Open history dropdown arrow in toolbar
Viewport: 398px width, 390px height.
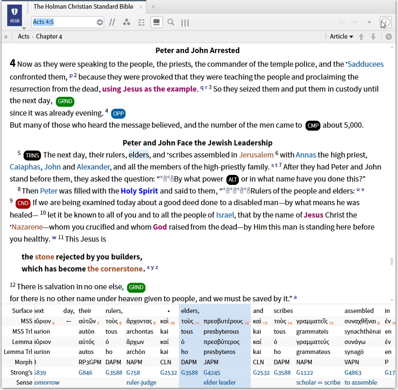point(369,22)
